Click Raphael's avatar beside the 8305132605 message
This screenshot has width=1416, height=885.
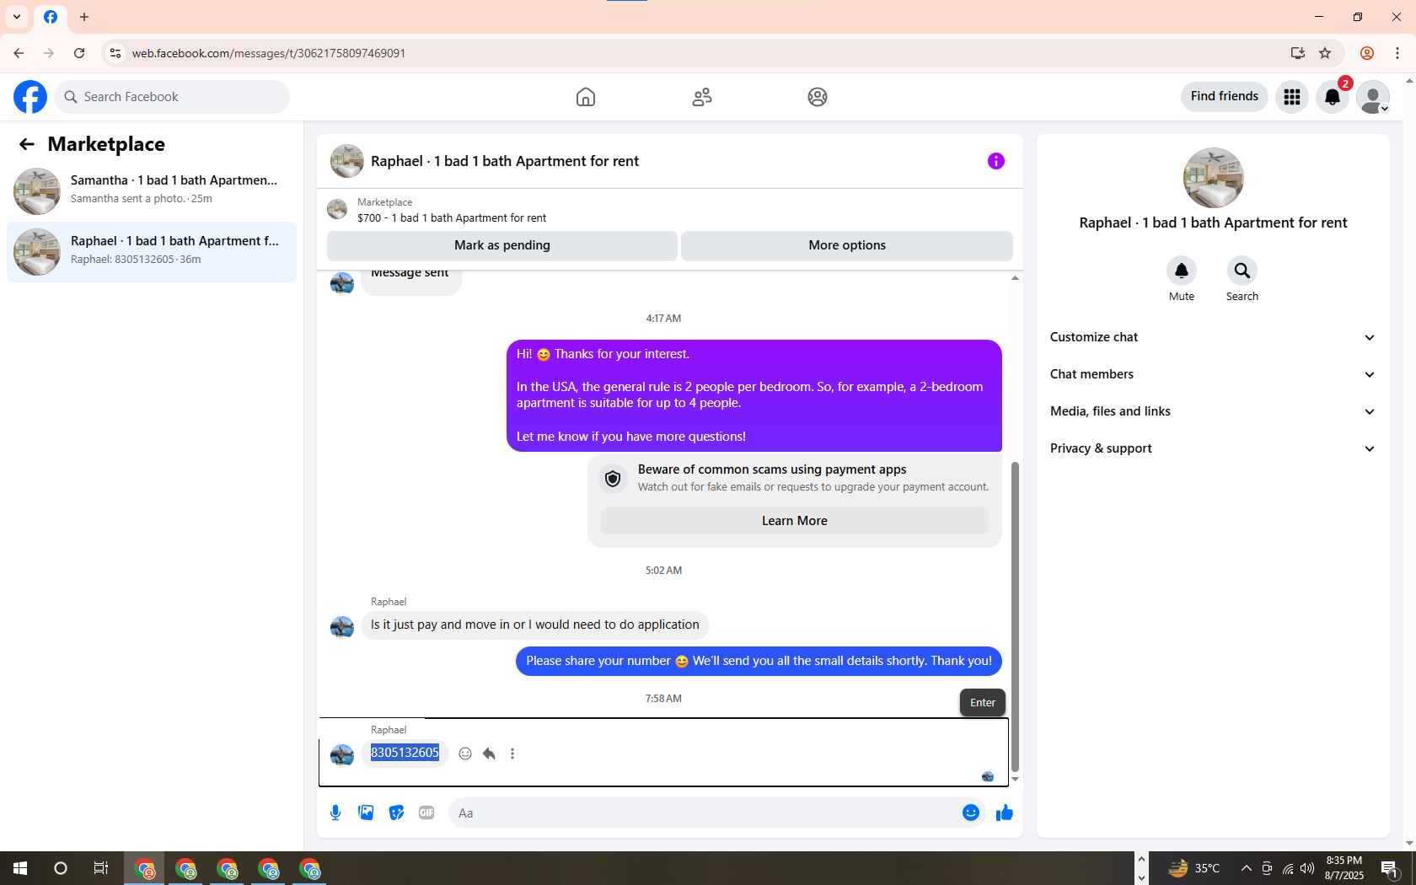[x=342, y=754]
